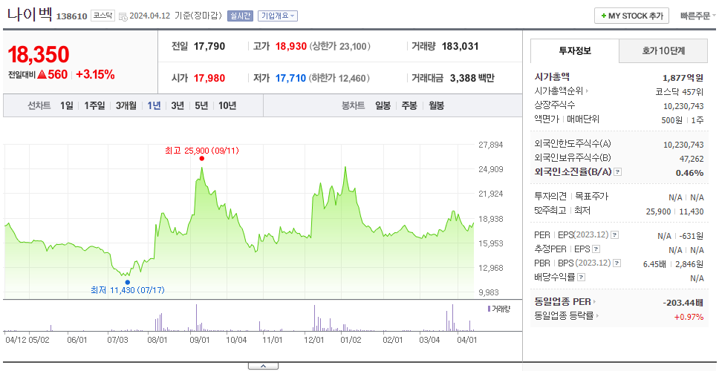Select the 10년 line chart period
The height and width of the screenshot is (371, 719).
point(227,106)
